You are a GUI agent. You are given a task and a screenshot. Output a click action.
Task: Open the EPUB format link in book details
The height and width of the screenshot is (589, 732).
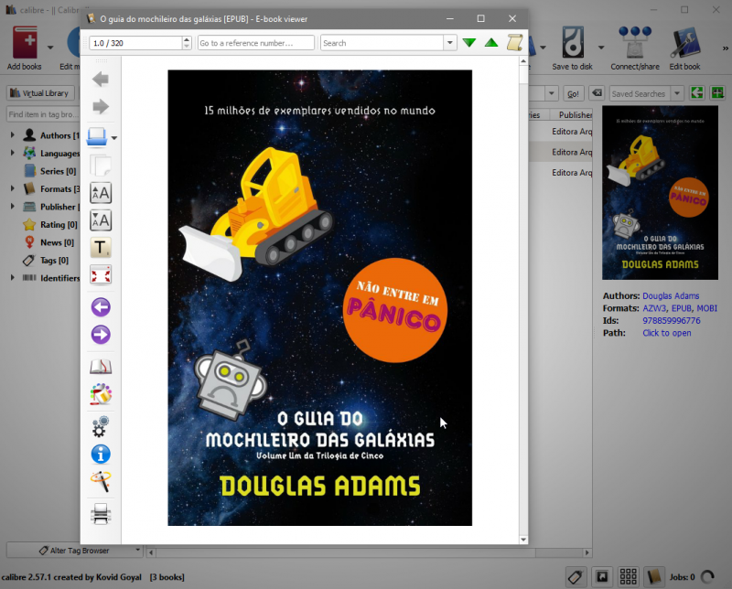[x=681, y=308]
